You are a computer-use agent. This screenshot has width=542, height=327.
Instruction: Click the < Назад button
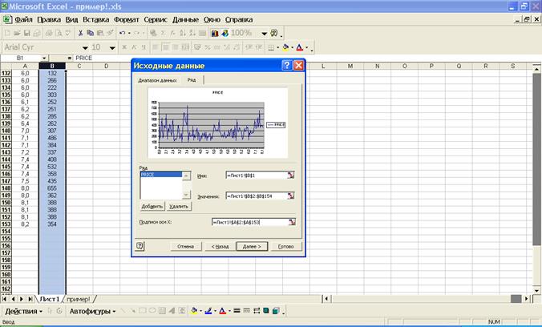[x=220, y=247]
